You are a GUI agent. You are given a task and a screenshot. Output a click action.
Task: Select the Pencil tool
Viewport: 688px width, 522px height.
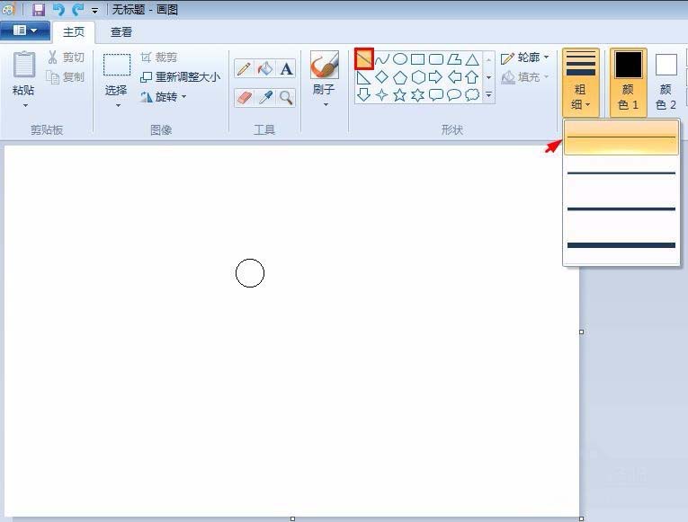point(244,69)
